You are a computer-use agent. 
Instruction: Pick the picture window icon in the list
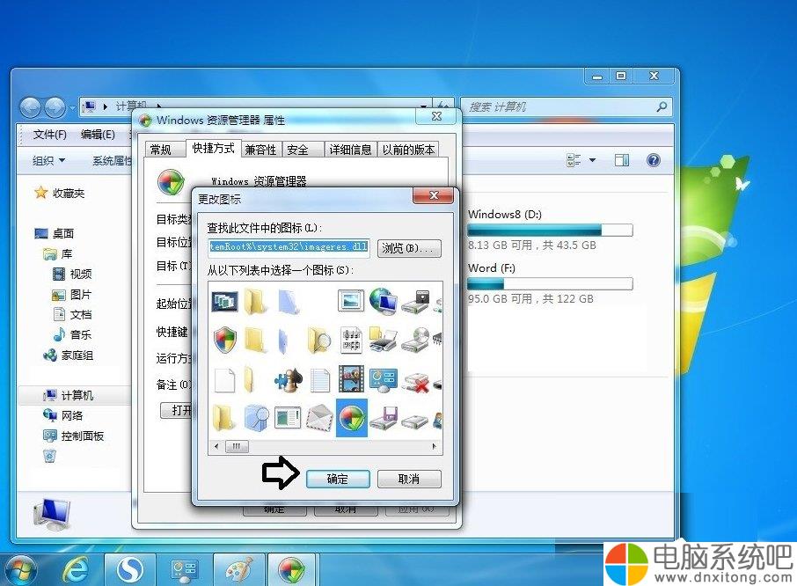coord(351,300)
